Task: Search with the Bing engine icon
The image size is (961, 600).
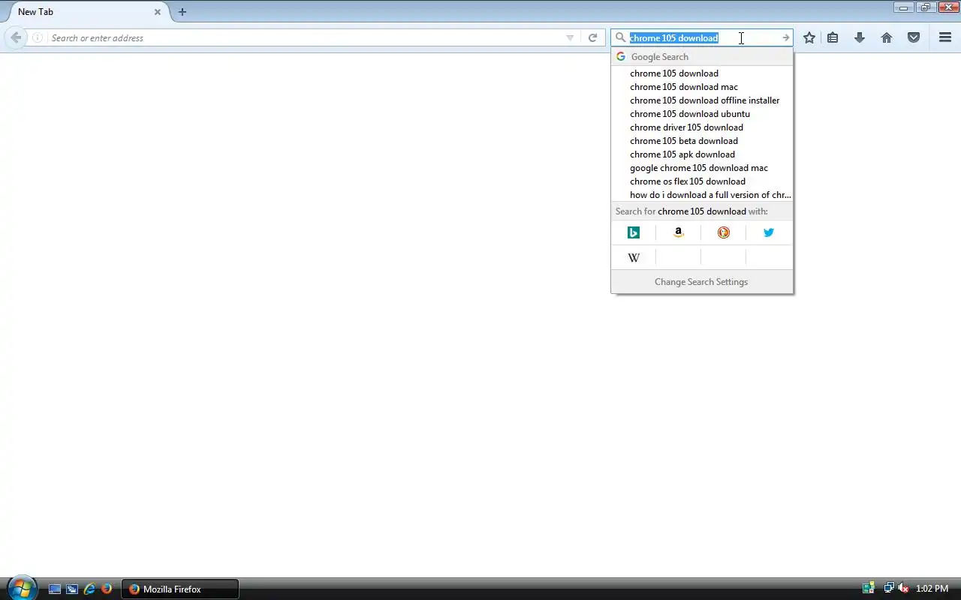Action: click(x=634, y=232)
